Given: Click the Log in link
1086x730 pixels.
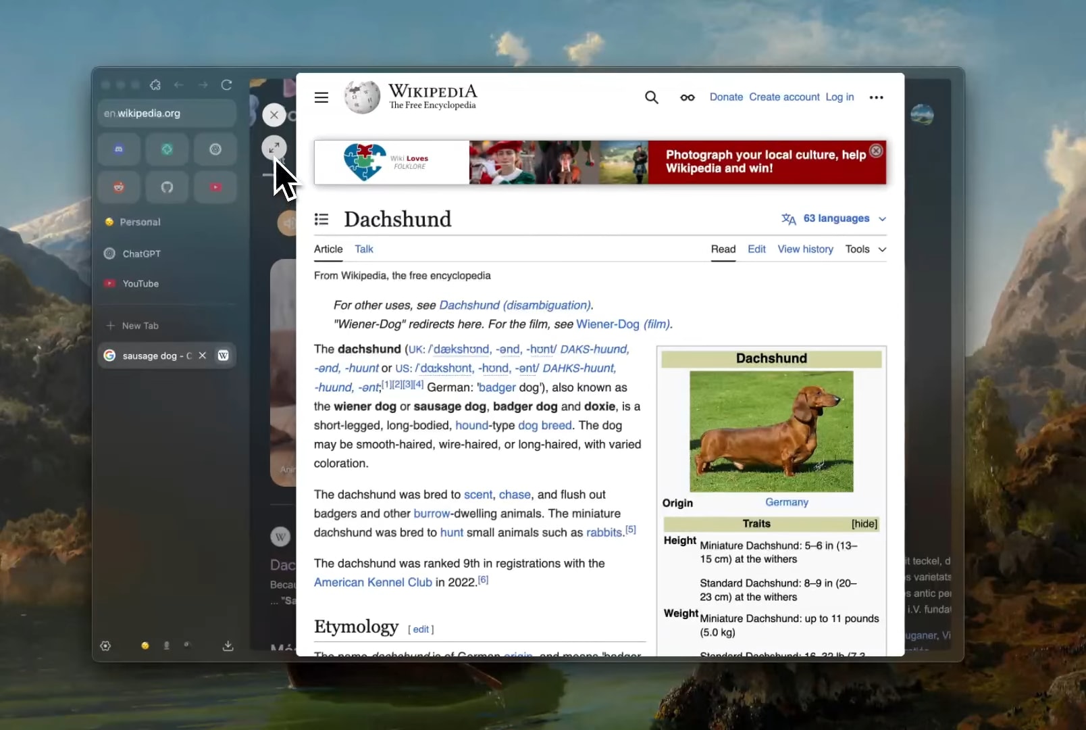Looking at the screenshot, I should pos(839,97).
